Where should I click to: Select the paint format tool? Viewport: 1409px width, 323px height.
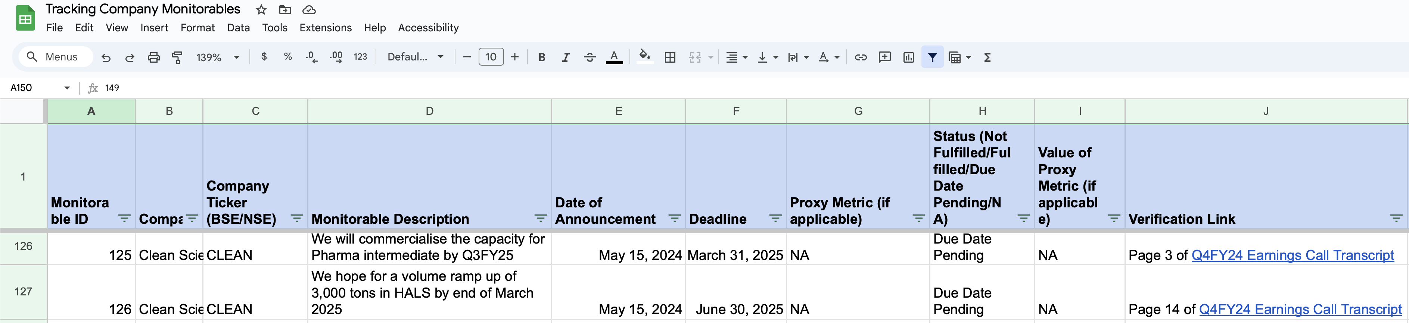[177, 57]
